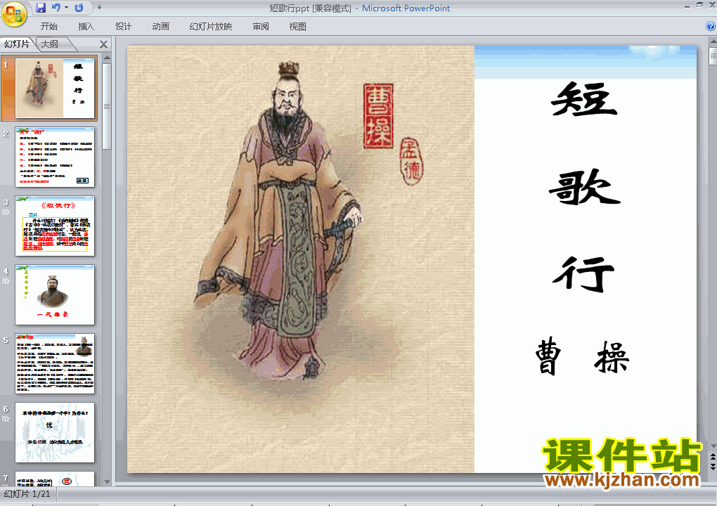Select slide 6 thumbnail
This screenshot has height=506, width=717.
click(x=55, y=432)
